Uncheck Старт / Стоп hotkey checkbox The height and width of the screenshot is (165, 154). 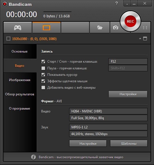43,62
